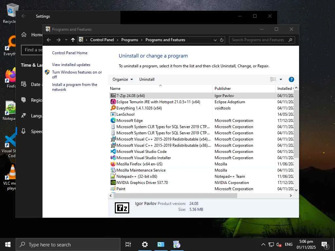
Task: Click the Everything 1.4.1.1026 magnifier icon
Action: click(x=113, y=108)
